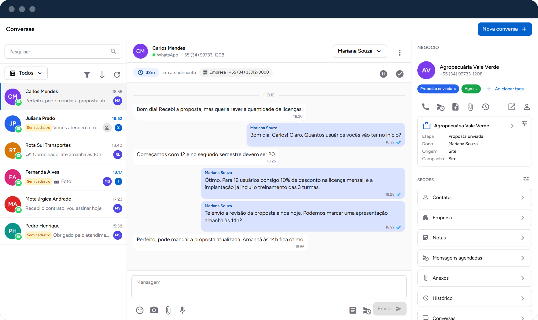Attach a file with composer paperclip
The width and height of the screenshot is (538, 320).
coord(168,310)
